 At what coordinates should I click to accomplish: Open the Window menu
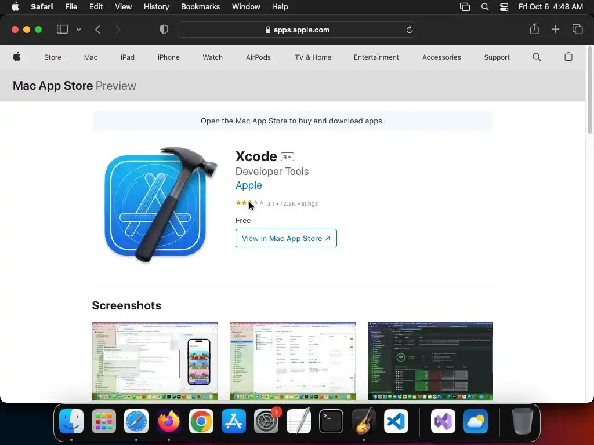[x=246, y=7]
